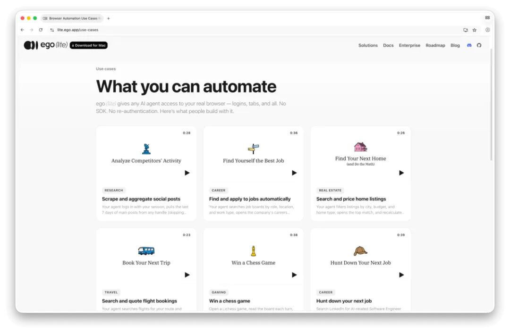Viewport: 510px width, 333px height.
Task: Click the REAL ESTATE tag
Action: point(330,191)
